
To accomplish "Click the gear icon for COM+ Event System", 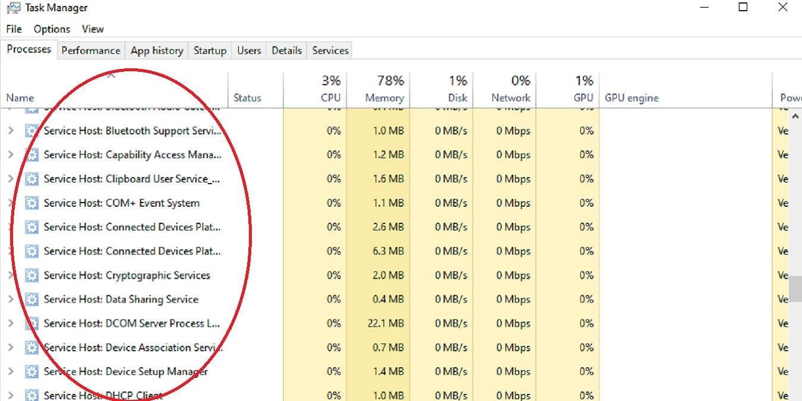I will [x=31, y=203].
